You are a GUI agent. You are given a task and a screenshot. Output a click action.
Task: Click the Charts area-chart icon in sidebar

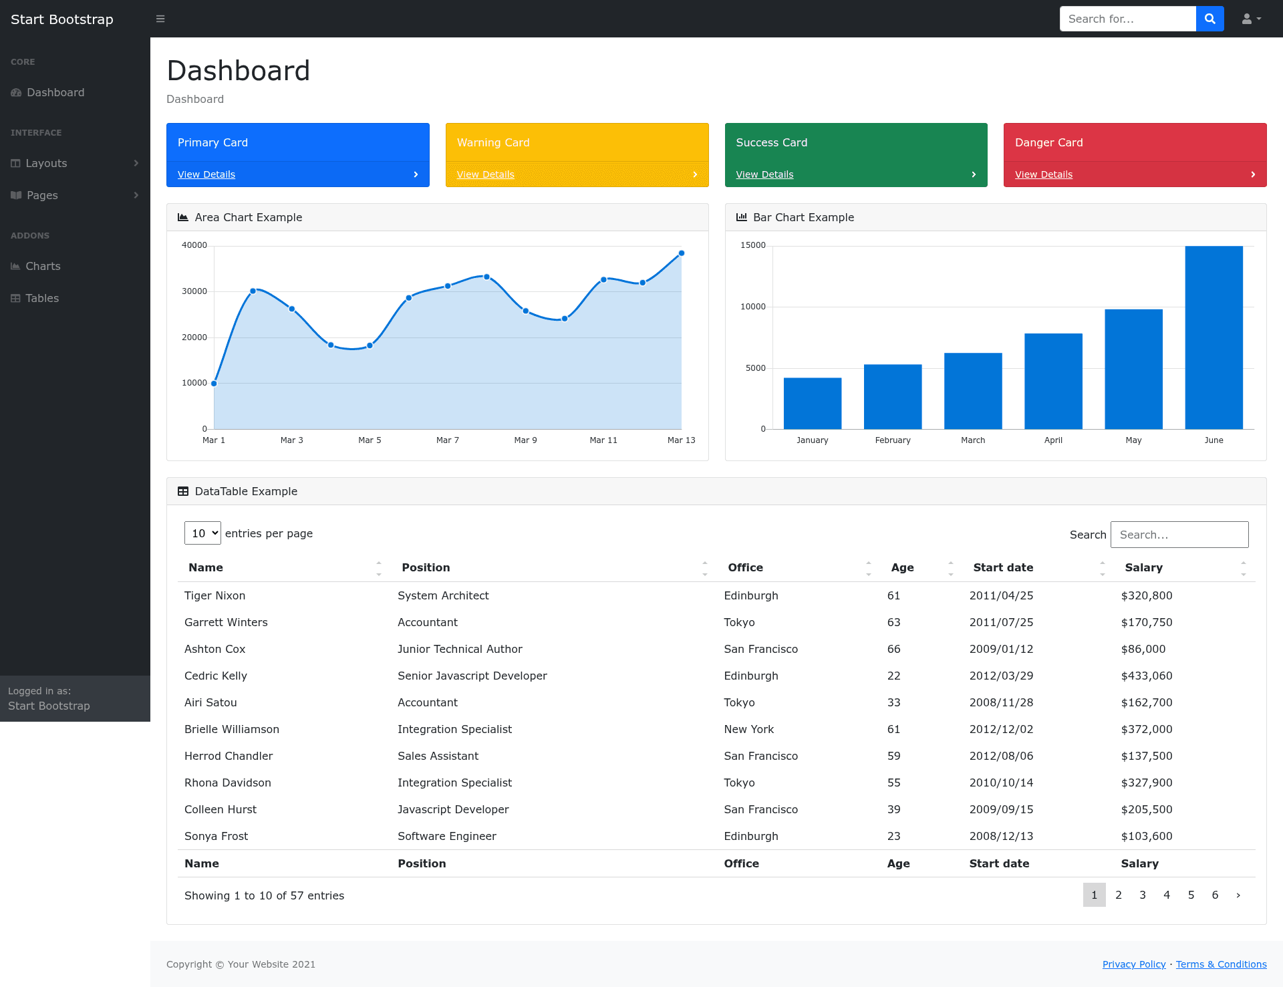point(15,266)
